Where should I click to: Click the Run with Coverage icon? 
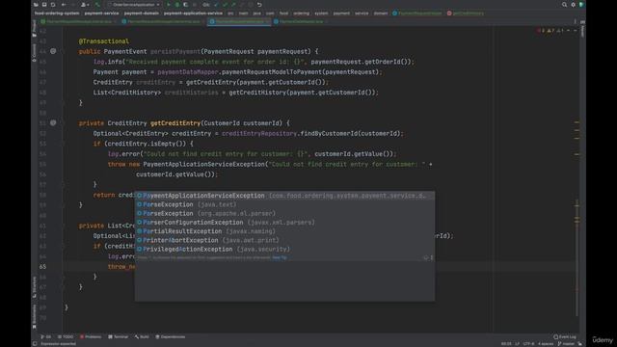point(185,5)
